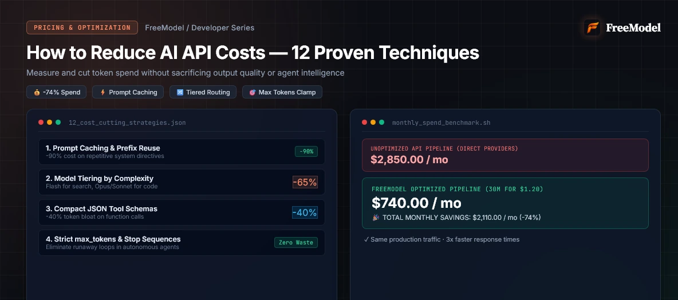Click red dot in monthly_spend_benchmark.sh window
The width and height of the screenshot is (678, 300).
point(365,123)
